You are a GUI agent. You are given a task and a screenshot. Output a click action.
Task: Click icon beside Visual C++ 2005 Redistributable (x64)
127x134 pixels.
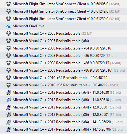click(9, 41)
